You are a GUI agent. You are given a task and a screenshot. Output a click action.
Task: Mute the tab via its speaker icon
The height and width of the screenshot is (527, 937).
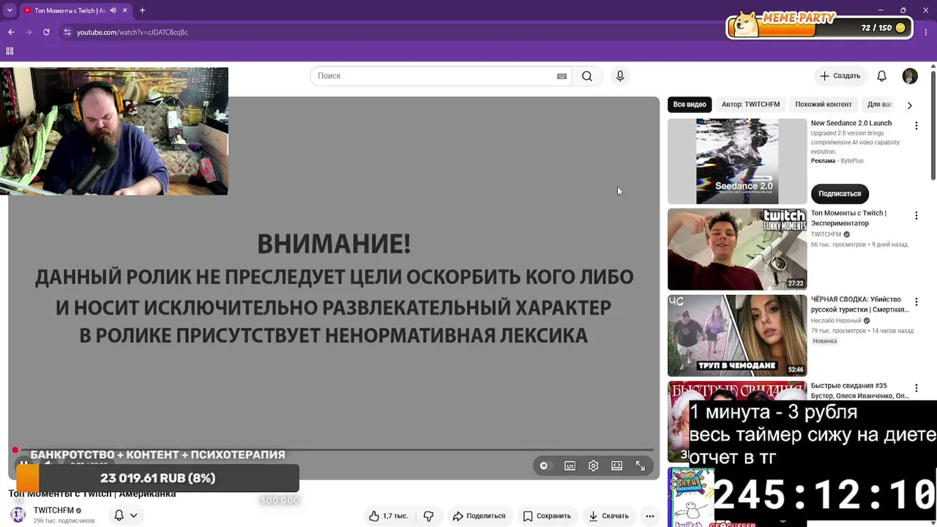(113, 10)
